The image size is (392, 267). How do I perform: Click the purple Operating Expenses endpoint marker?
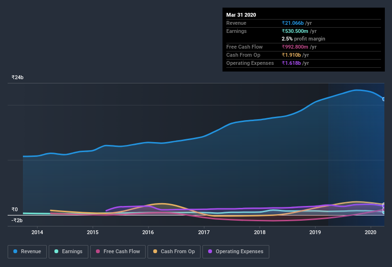(x=384, y=206)
